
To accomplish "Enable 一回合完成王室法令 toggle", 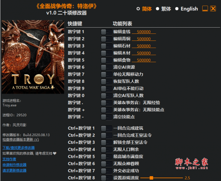I will pos(106,135).
